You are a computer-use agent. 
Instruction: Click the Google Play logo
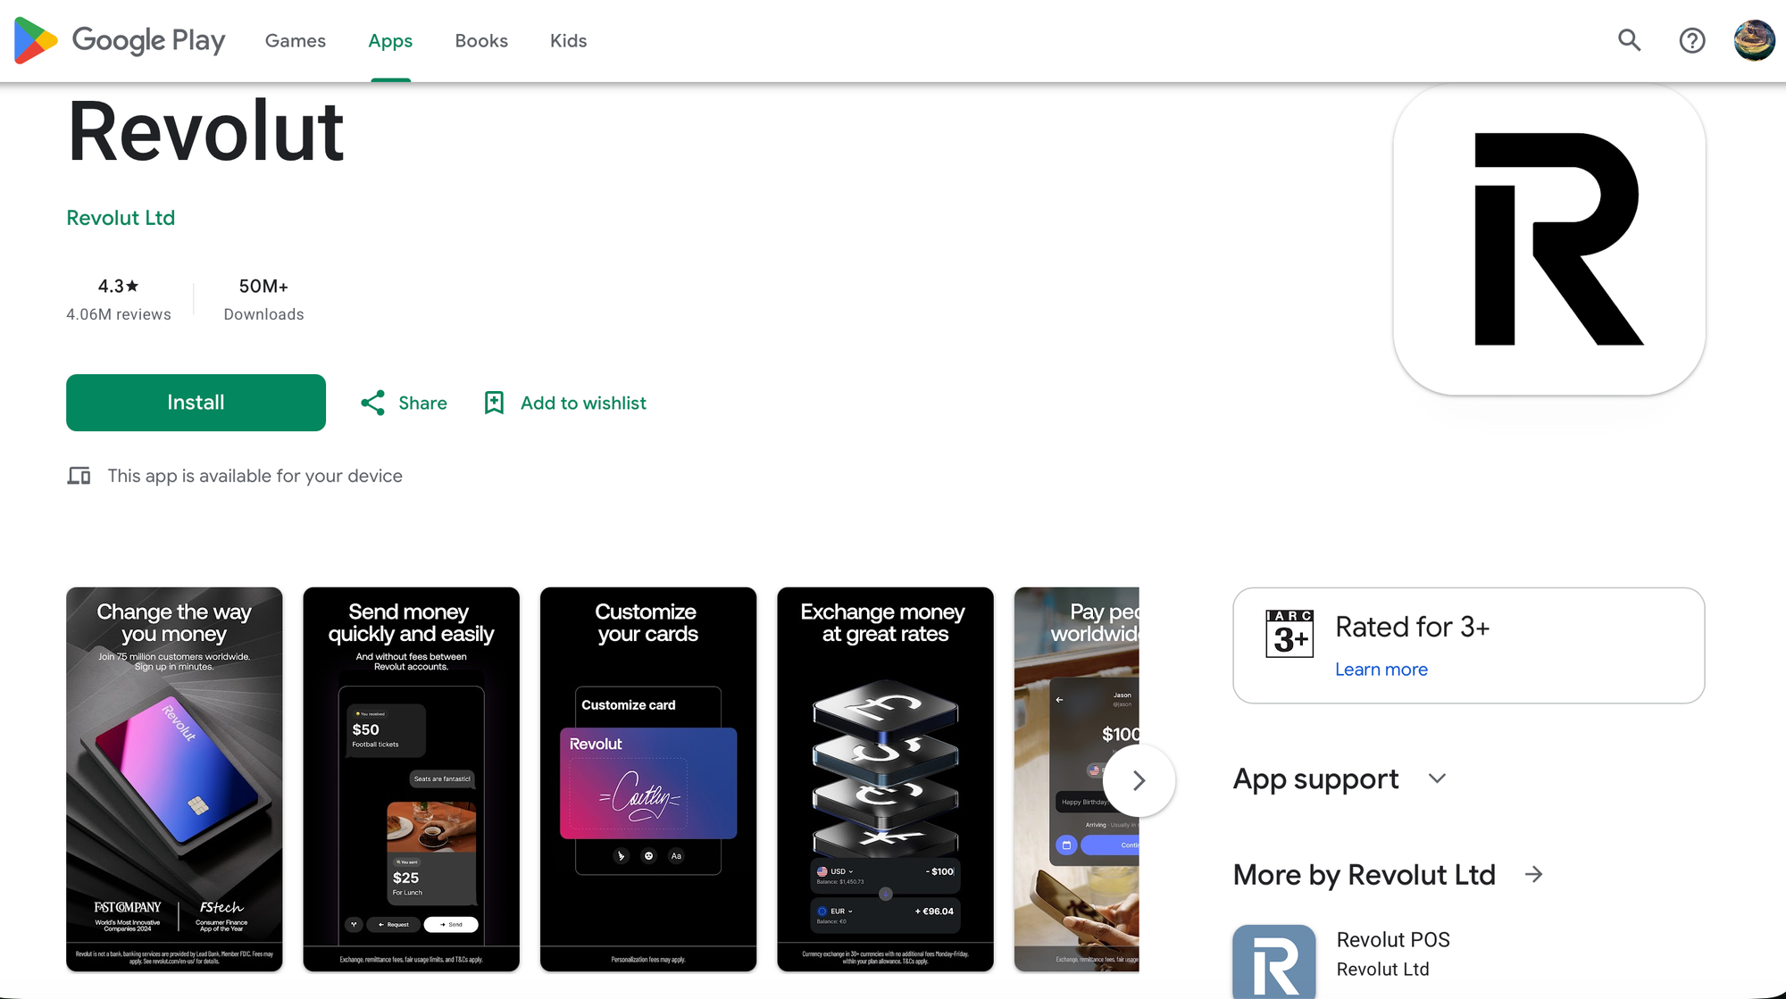pyautogui.click(x=120, y=40)
